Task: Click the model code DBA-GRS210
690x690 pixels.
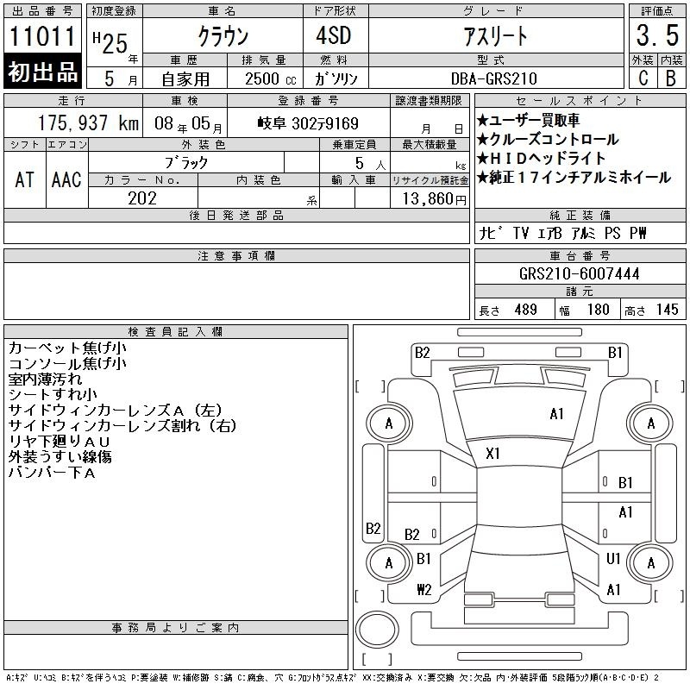Action: tap(495, 78)
